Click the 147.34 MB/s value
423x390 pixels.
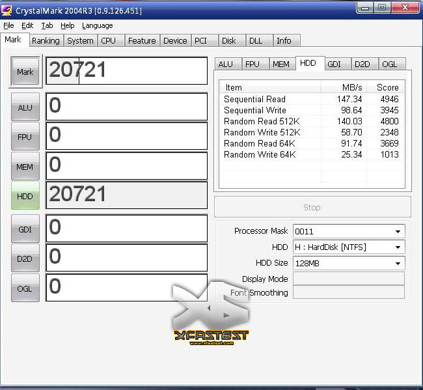point(349,99)
